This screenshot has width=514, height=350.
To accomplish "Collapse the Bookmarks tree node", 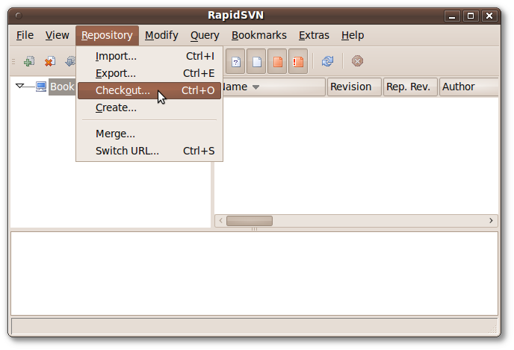I will click(x=19, y=86).
